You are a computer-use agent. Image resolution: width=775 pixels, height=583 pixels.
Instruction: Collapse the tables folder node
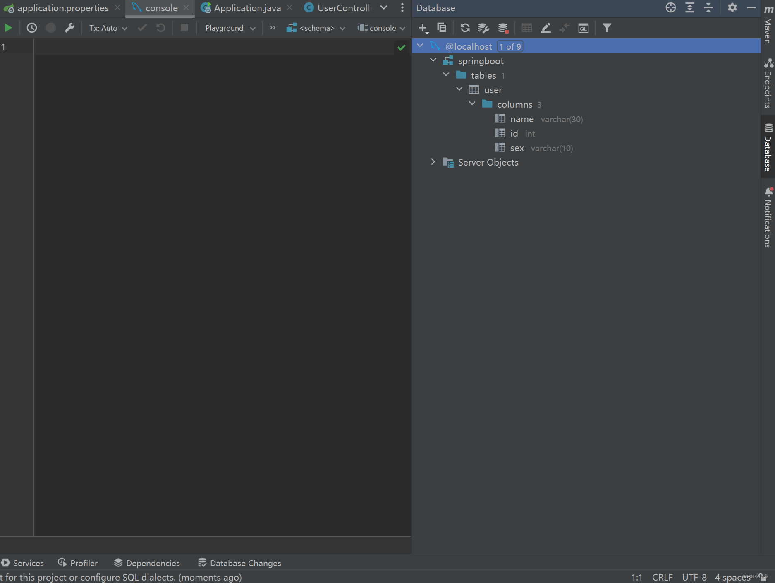coord(446,74)
